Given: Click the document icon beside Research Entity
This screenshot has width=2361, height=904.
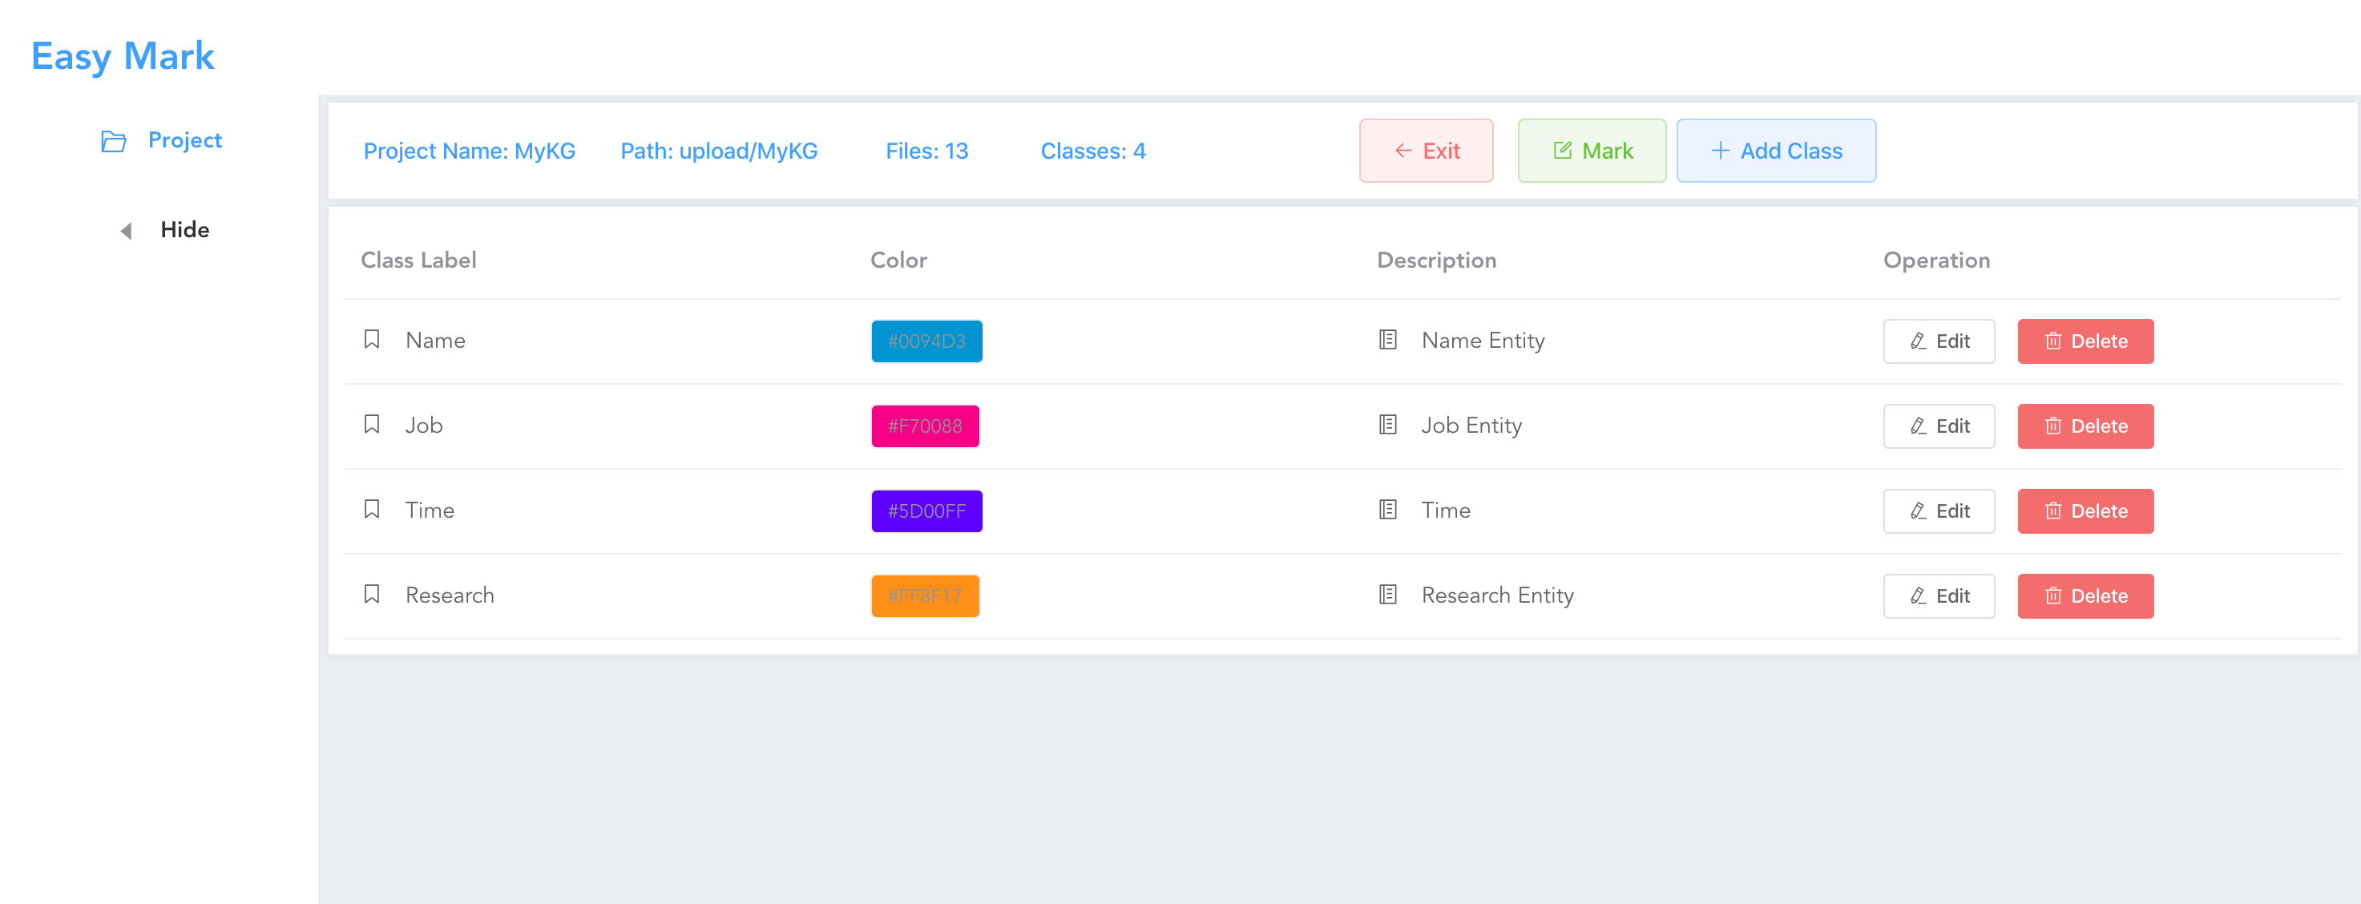Looking at the screenshot, I should 1387,594.
